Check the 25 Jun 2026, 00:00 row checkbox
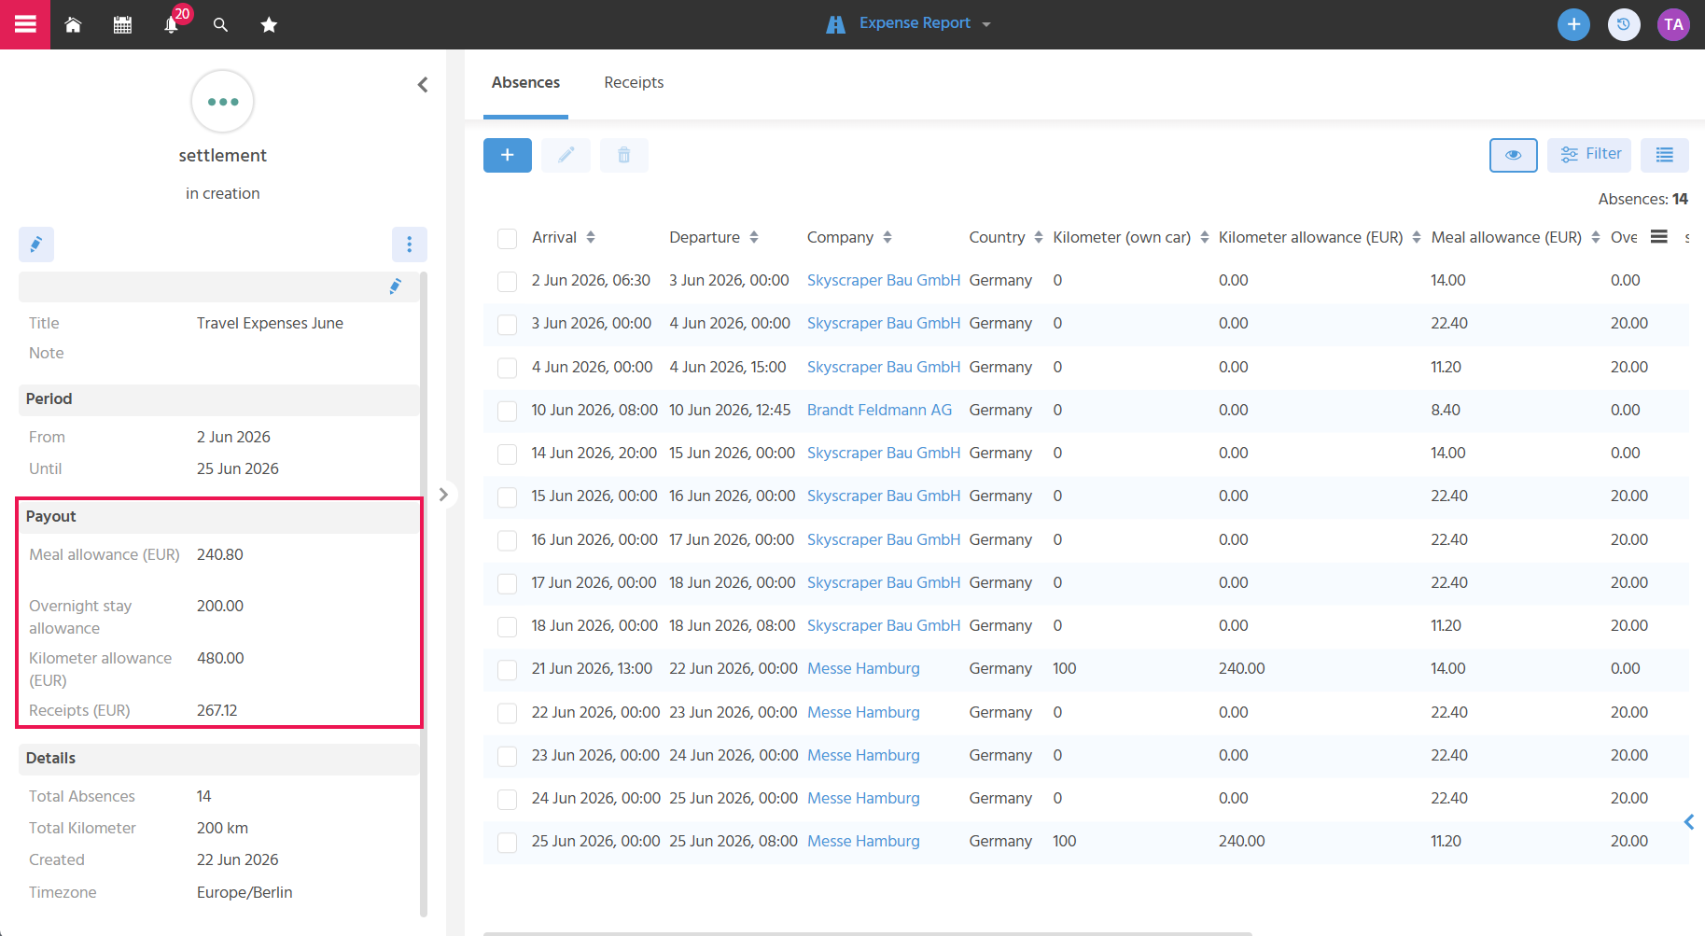Screen dimensions: 1705x936 point(508,843)
